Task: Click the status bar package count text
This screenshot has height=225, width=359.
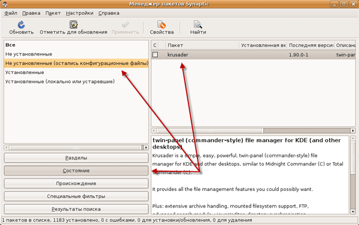Action: tap(127, 220)
